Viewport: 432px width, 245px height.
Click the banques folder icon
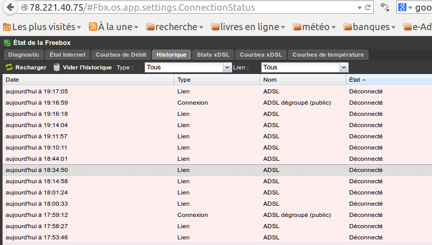coord(348,27)
